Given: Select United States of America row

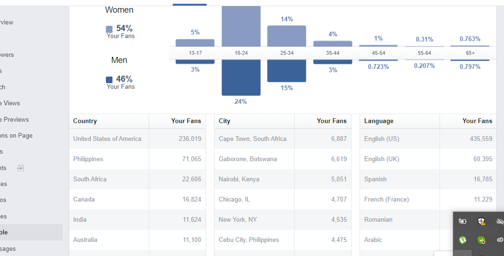Looking at the screenshot, I should pyautogui.click(x=137, y=139).
